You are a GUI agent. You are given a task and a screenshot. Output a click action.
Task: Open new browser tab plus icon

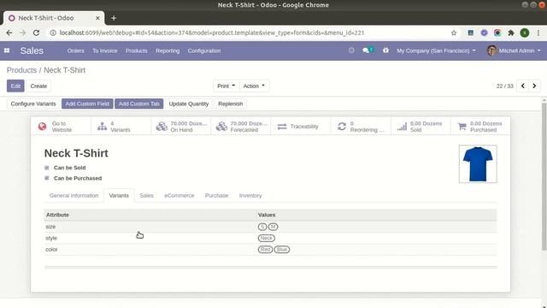[x=114, y=18]
